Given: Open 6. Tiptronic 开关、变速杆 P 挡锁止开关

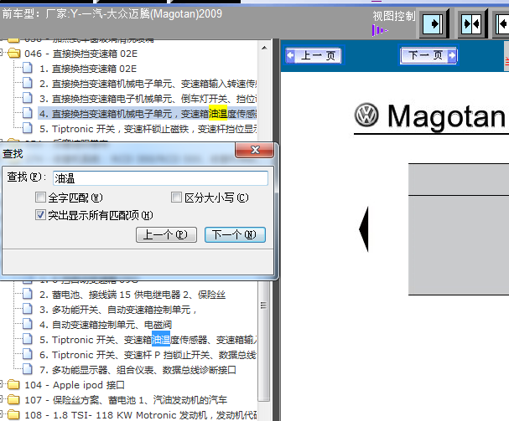Looking at the screenshot, I should point(148,355).
